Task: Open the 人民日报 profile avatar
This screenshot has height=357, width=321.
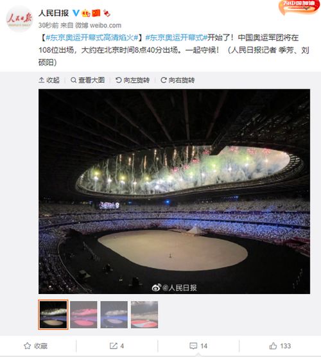Action: coord(19,19)
